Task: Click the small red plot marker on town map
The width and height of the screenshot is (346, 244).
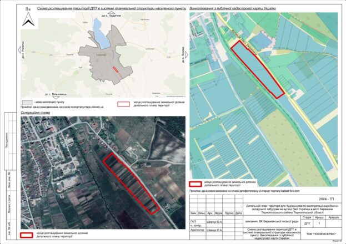Action: 116,70
